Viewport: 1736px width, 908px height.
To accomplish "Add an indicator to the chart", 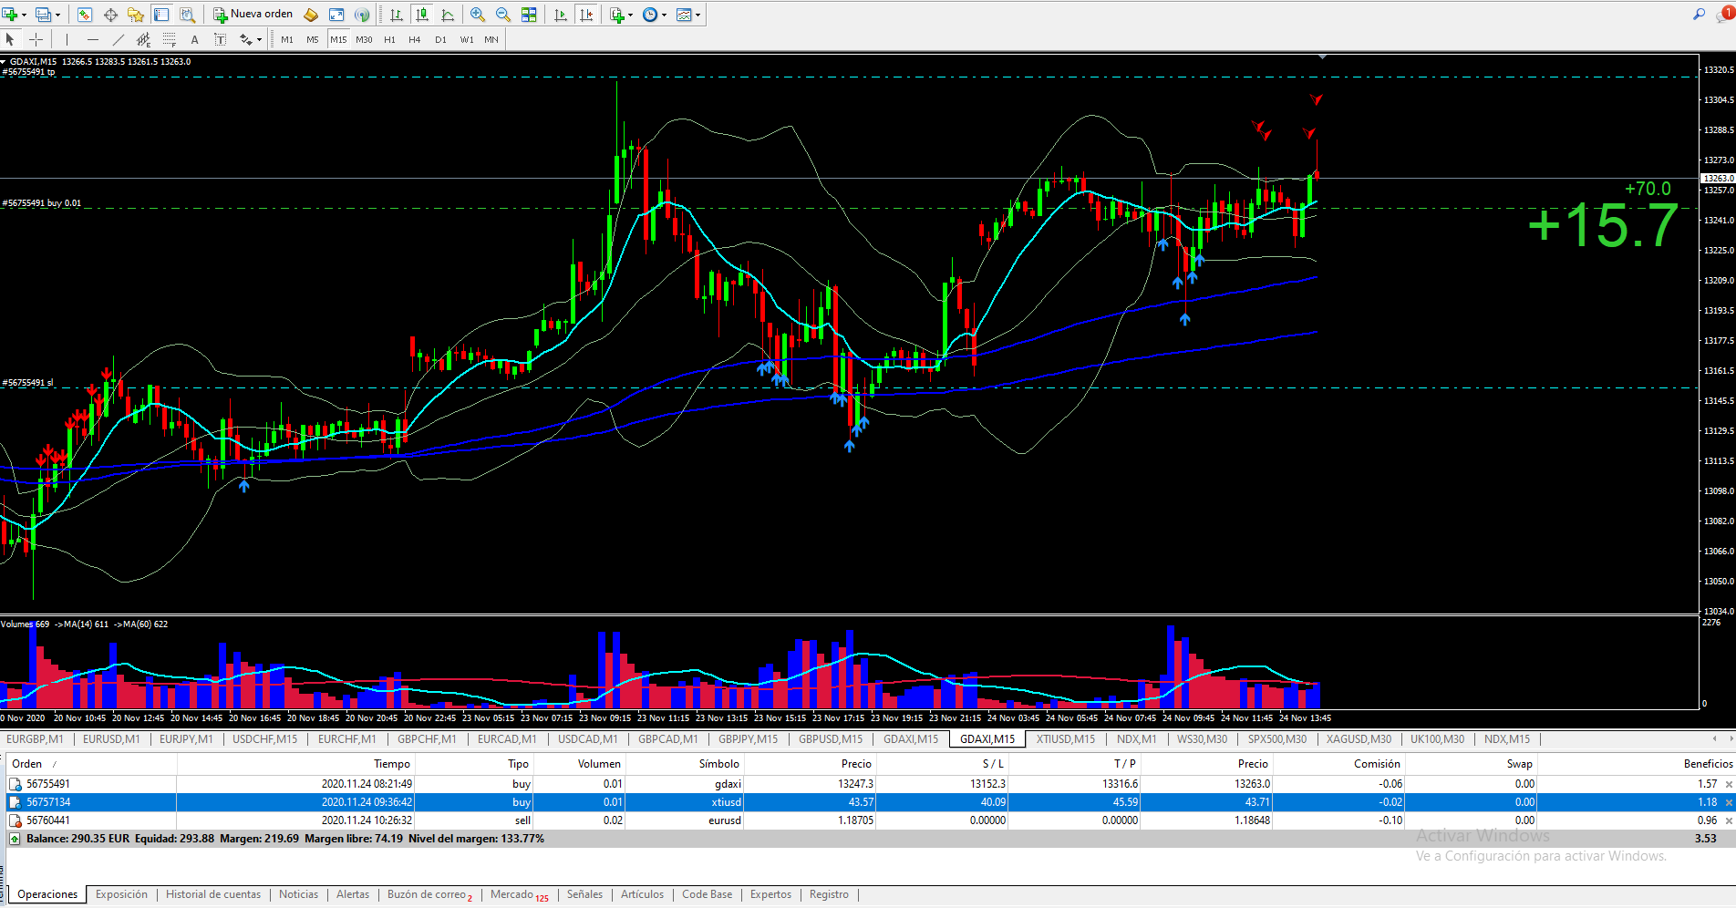I will (617, 15).
